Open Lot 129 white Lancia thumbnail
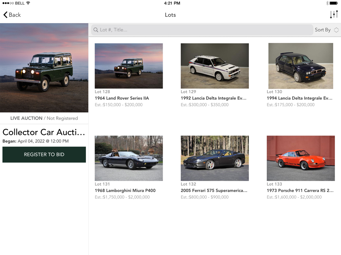The height and width of the screenshot is (255, 341). (x=214, y=66)
